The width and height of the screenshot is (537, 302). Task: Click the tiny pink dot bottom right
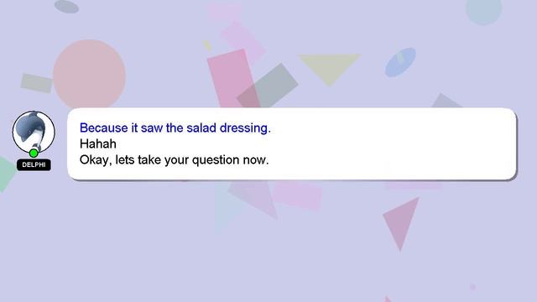pyautogui.click(x=472, y=287)
